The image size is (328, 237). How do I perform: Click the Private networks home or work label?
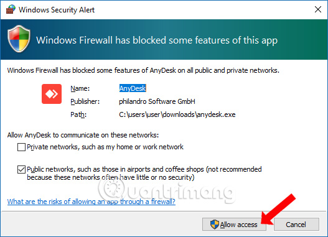click(105, 147)
